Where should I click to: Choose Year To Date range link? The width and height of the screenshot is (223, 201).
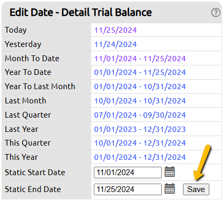(x=140, y=72)
